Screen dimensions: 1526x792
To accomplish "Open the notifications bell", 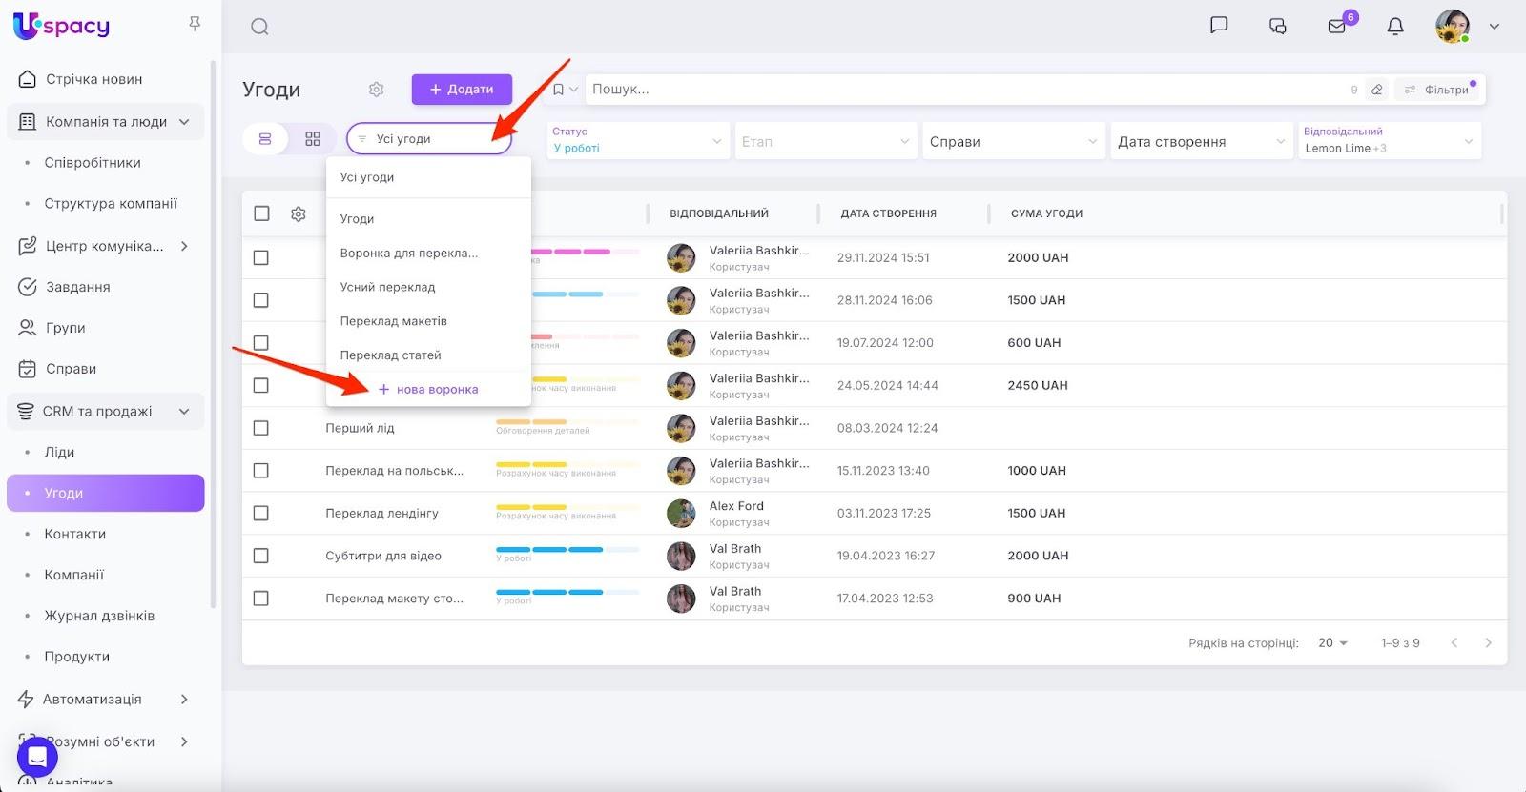I will pyautogui.click(x=1395, y=27).
